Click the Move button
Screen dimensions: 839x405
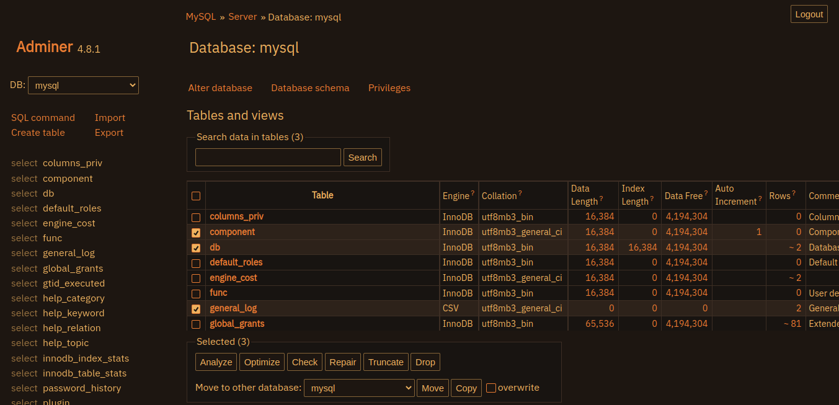click(x=433, y=388)
